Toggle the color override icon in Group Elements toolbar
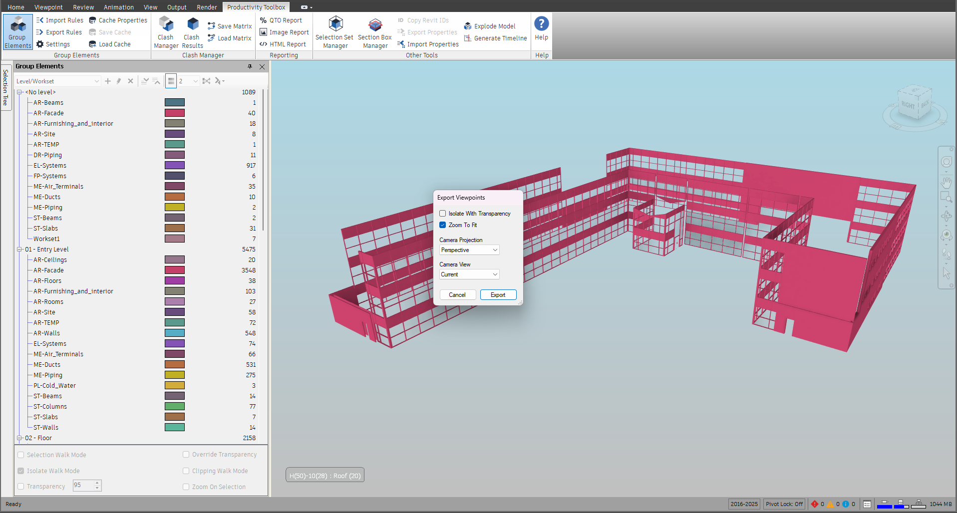Viewport: 957px width, 513px height. 171,81
